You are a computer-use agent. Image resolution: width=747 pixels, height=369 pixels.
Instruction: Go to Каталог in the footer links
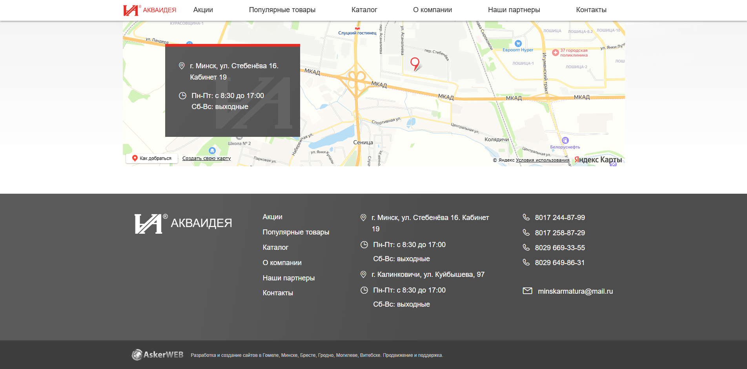pos(275,247)
